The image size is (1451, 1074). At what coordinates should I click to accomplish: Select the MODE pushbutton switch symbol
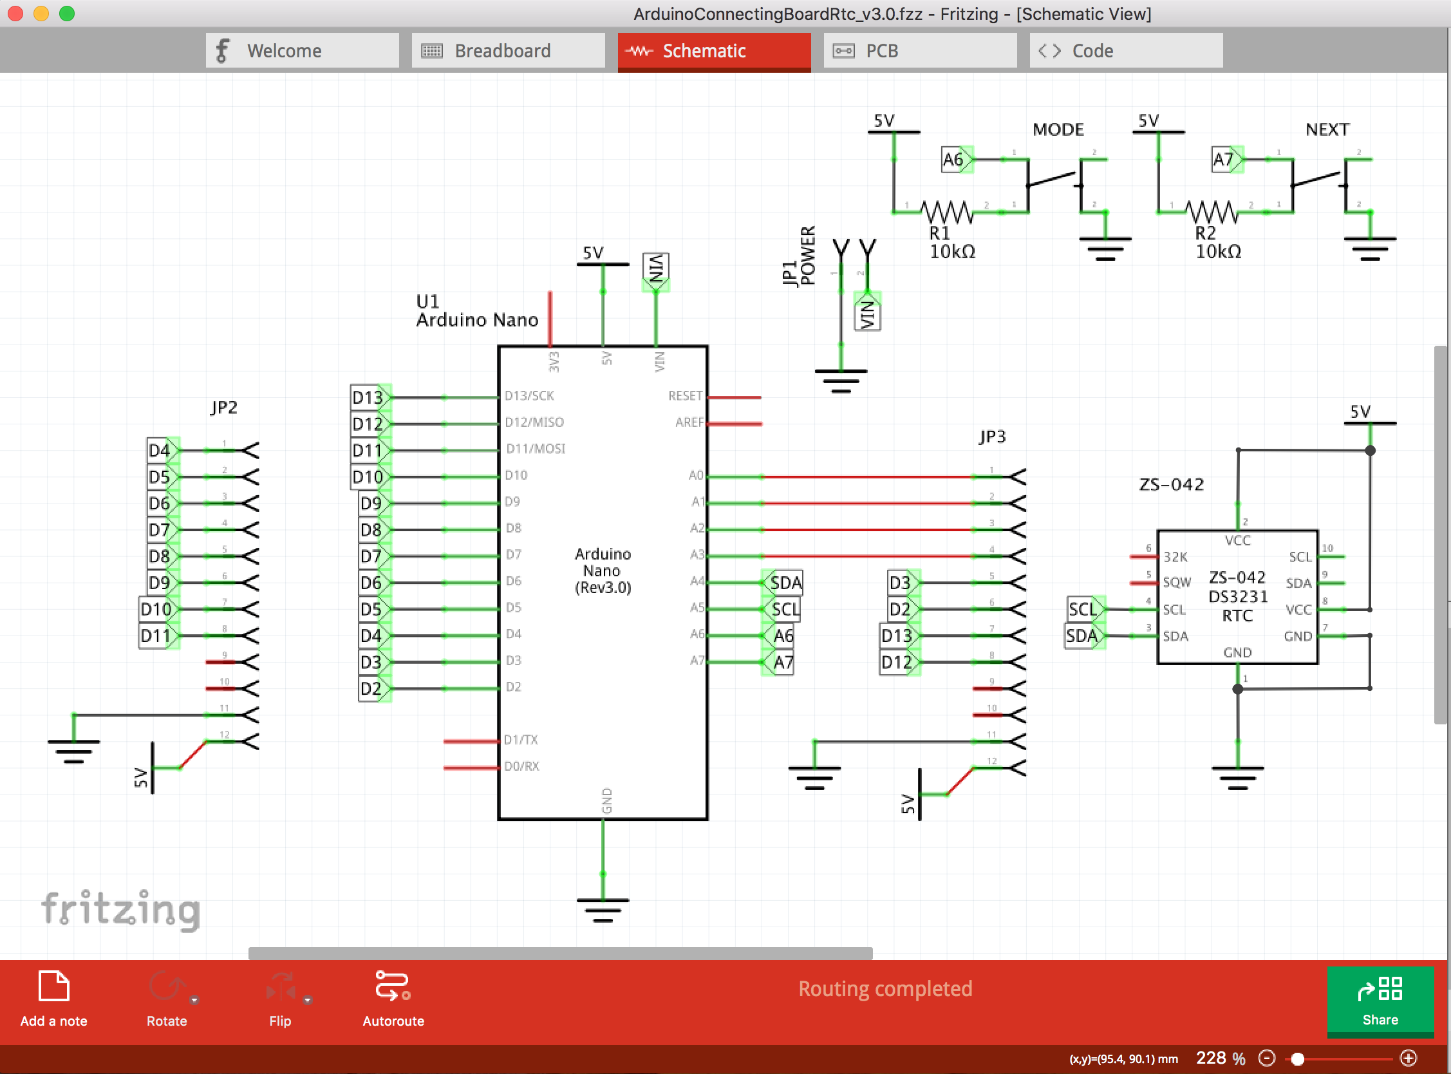tap(1053, 179)
